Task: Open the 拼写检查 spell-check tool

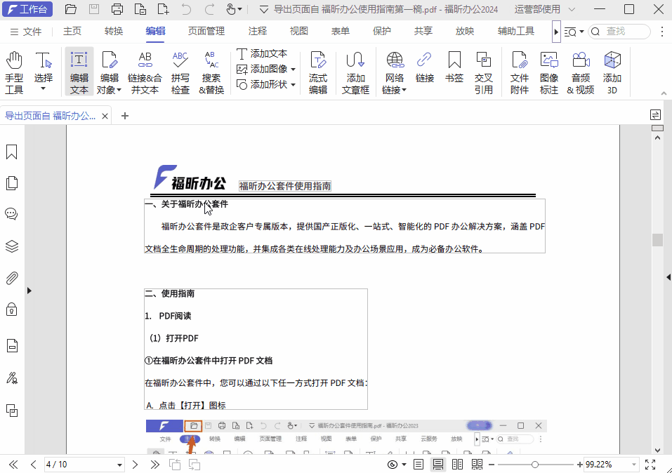Action: click(180, 70)
